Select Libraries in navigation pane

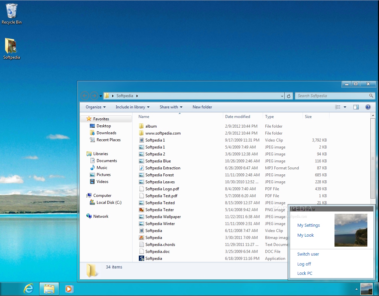[101, 154]
